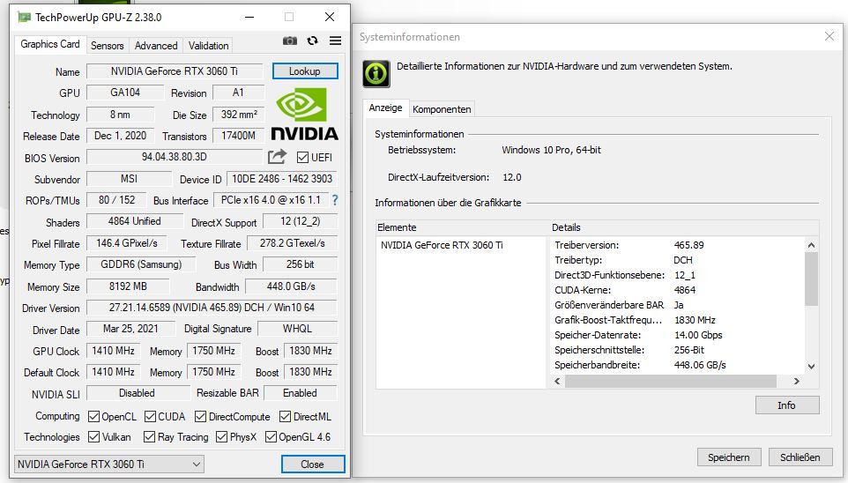Toggle the OpenGL 4.6 checkbox
The height and width of the screenshot is (483, 848).
(271, 436)
